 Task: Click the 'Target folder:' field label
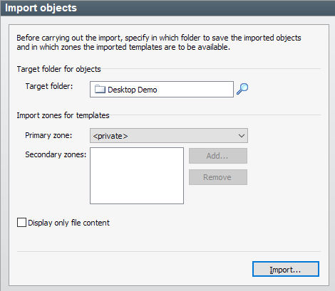click(49, 86)
